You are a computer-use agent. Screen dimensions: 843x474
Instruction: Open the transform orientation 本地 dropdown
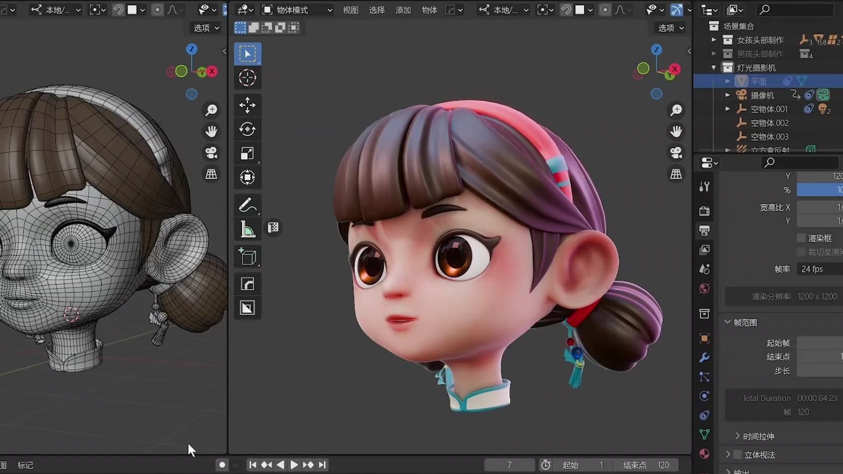point(503,10)
